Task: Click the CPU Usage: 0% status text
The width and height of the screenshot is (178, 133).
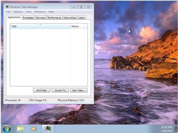Action: coord(38,100)
